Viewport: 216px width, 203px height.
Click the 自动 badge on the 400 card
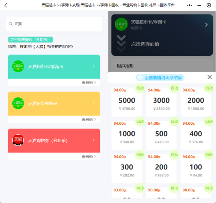coord(209,122)
